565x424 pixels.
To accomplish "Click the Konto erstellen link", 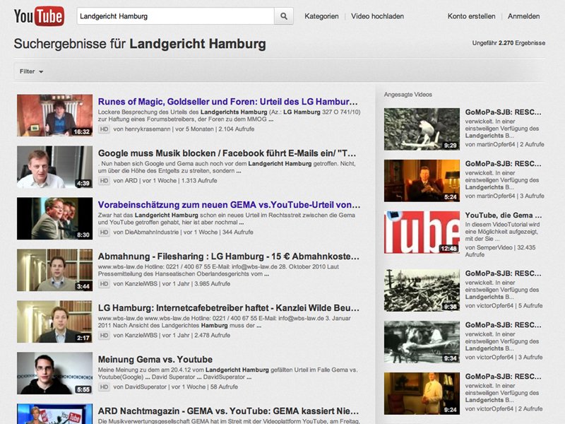I will [x=471, y=16].
